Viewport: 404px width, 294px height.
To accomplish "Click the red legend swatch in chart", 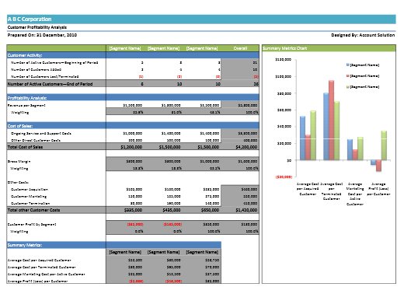I will click(348, 75).
